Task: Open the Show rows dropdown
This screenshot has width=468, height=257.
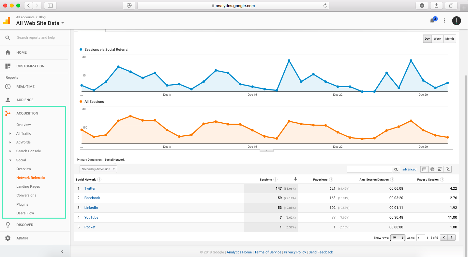Action: (x=398, y=237)
